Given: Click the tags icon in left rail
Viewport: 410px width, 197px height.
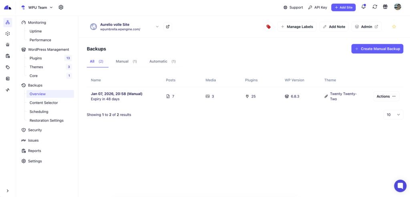Looking at the screenshot, I should point(8,67).
